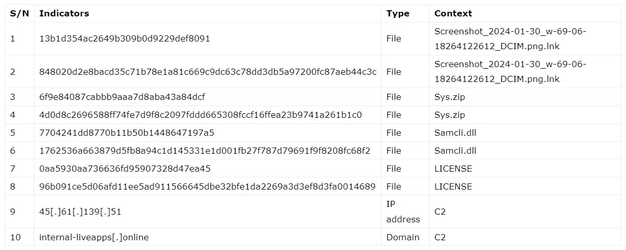Click the hash 0aa5930aa736636fd95907328d47ea45
The image size is (626, 250).
125,169
